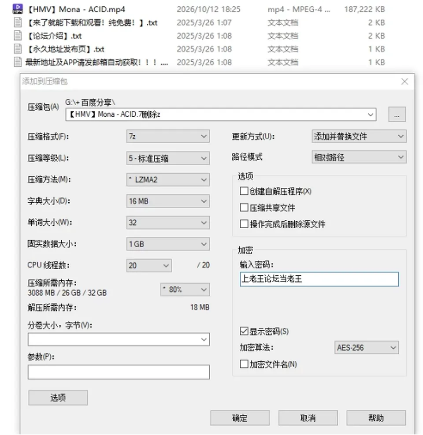The width and height of the screenshot is (423, 435).
Task: Click the 确定 button
Action: (240, 418)
